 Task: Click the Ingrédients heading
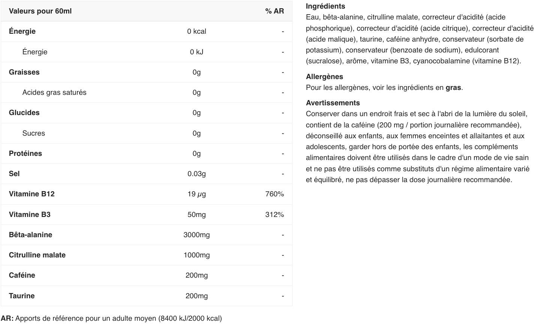[325, 6]
